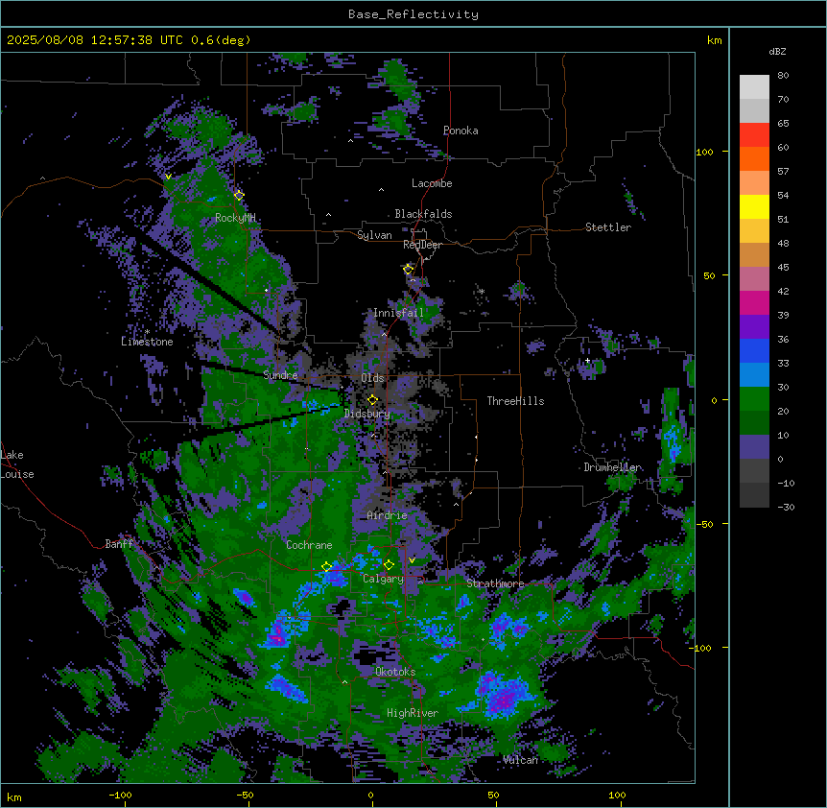This screenshot has width=827, height=808.
Task: Click the Okotoks label
Action: tap(395, 672)
